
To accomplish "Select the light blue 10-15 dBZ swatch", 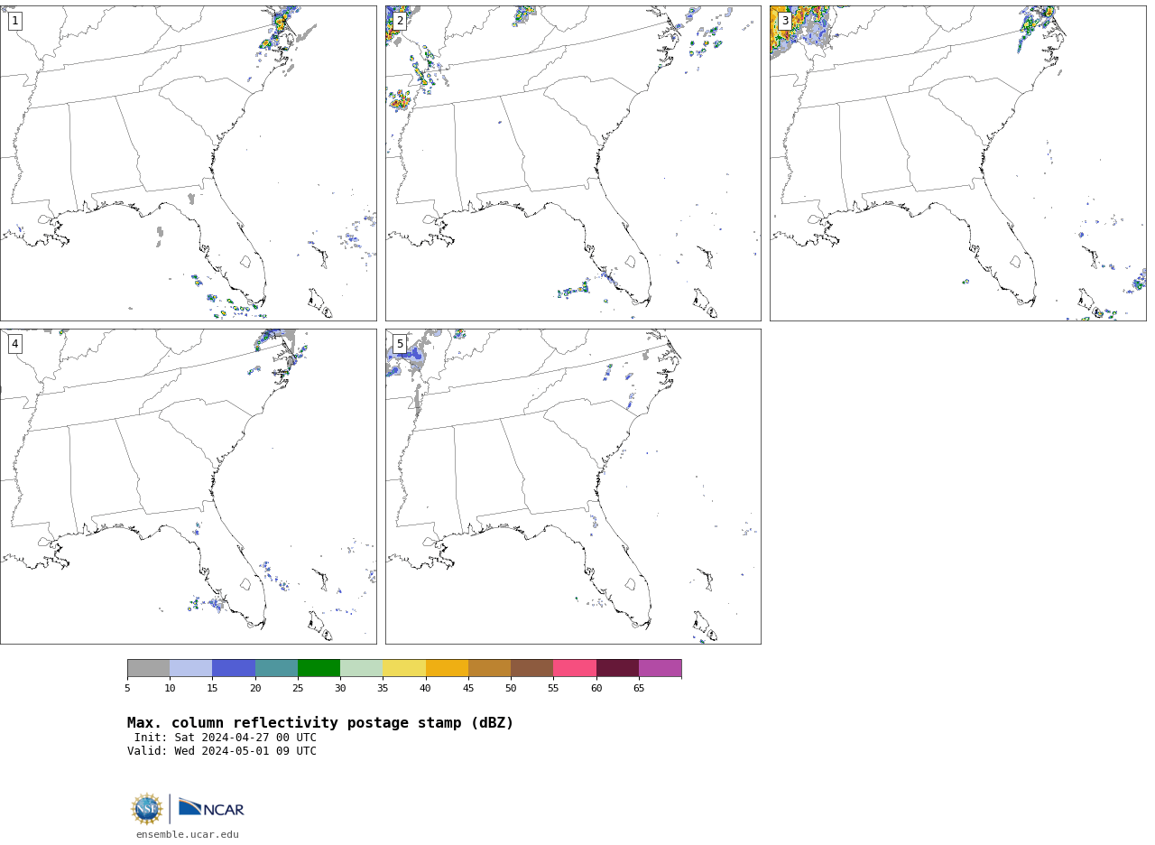I will tap(191, 668).
